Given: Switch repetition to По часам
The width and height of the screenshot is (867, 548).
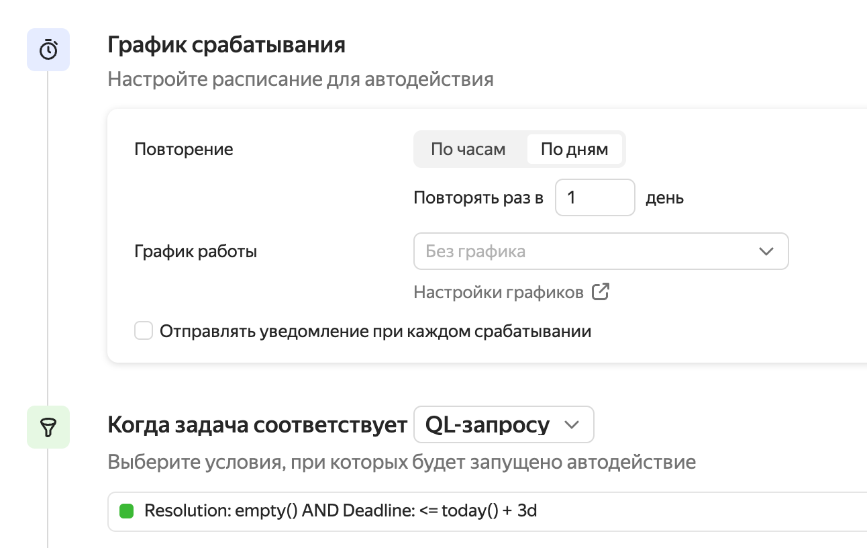Looking at the screenshot, I should pos(468,149).
